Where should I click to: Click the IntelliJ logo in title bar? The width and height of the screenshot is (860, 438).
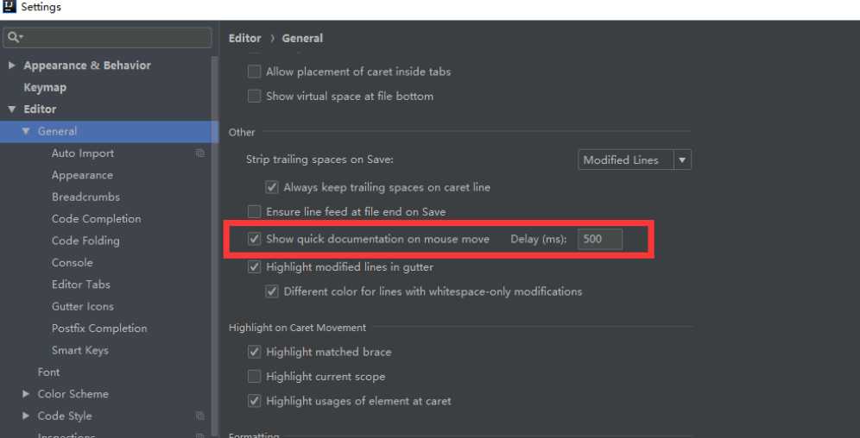coord(9,7)
